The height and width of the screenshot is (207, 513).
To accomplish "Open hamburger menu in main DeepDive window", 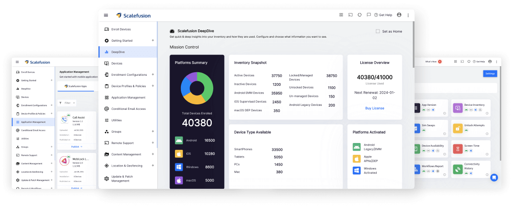I will click(x=106, y=15).
